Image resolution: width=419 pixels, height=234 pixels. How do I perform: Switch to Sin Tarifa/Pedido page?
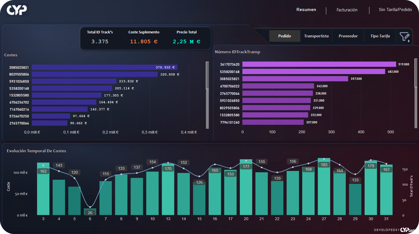coord(395,10)
